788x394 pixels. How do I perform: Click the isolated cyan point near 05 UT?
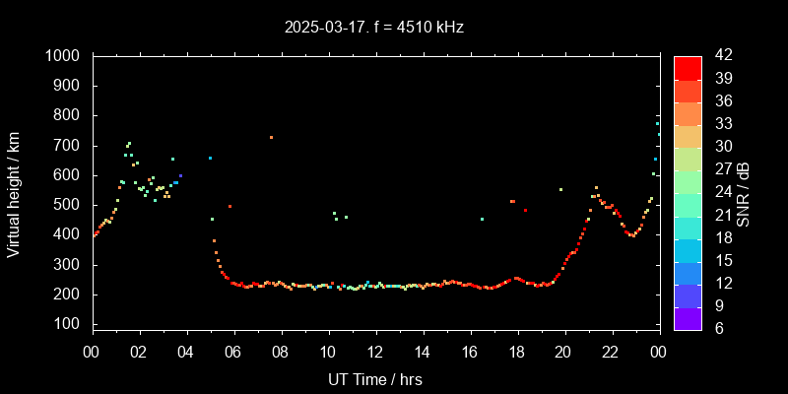coord(210,158)
